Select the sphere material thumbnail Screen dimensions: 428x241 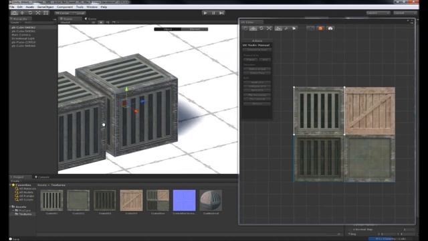pyautogui.click(x=211, y=200)
